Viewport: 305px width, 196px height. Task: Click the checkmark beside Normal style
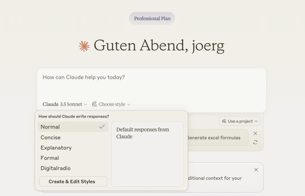[x=102, y=127]
